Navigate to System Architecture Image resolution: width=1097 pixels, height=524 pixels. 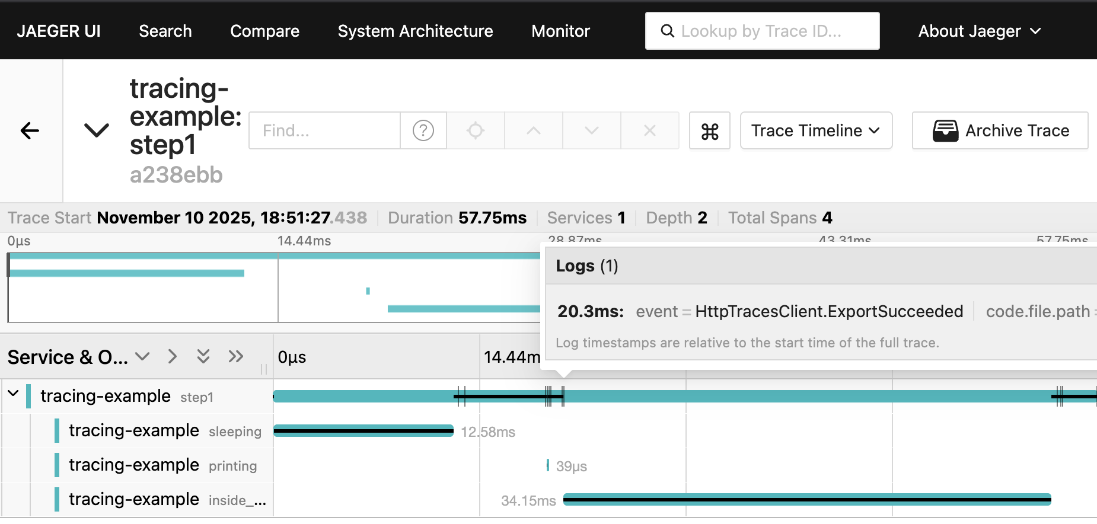pyautogui.click(x=415, y=31)
